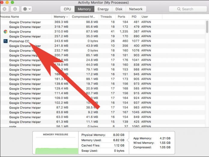
Task: Sort by Compressed Memory column header
Action: point(83,17)
